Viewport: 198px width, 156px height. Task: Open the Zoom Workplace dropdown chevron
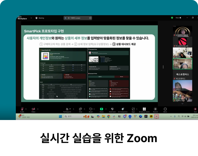point(31,18)
